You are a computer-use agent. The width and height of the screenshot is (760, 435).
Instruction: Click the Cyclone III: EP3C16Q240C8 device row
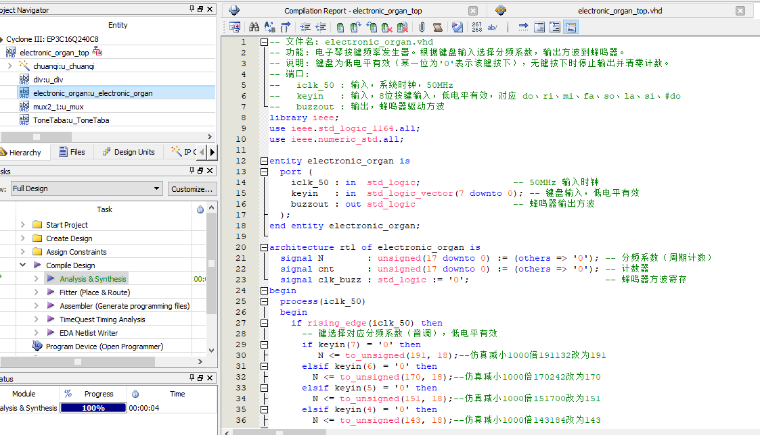[52, 39]
